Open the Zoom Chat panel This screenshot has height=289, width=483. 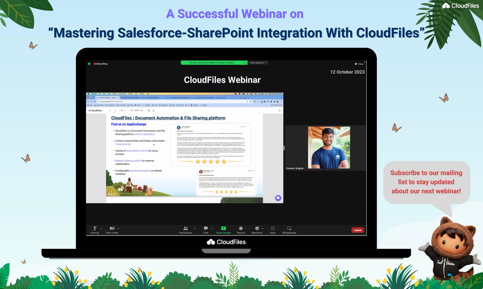[206, 230]
